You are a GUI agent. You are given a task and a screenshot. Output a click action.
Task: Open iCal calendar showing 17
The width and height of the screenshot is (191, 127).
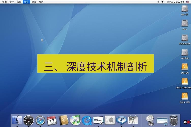52,120
